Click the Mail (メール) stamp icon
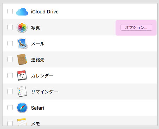This screenshot has height=129, width=159. (x=22, y=43)
